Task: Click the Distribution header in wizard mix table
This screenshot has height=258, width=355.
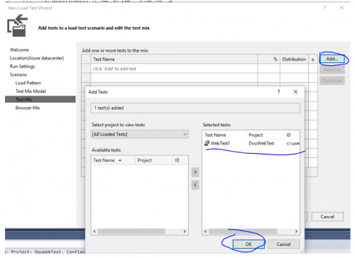Action: point(294,59)
